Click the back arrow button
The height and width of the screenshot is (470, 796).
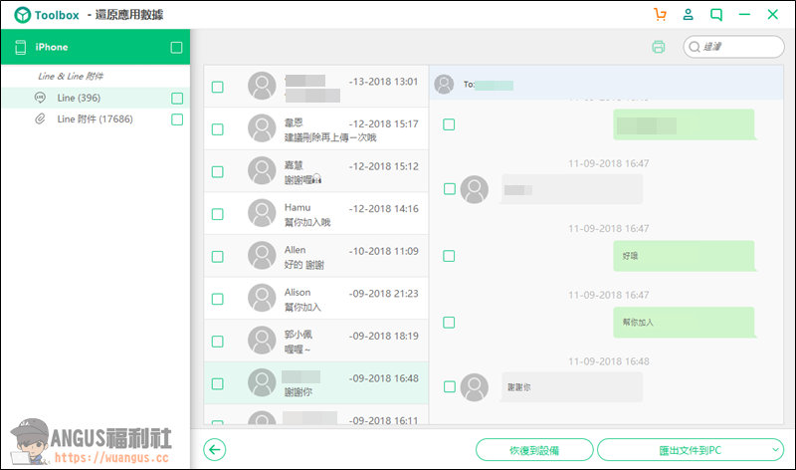215,450
